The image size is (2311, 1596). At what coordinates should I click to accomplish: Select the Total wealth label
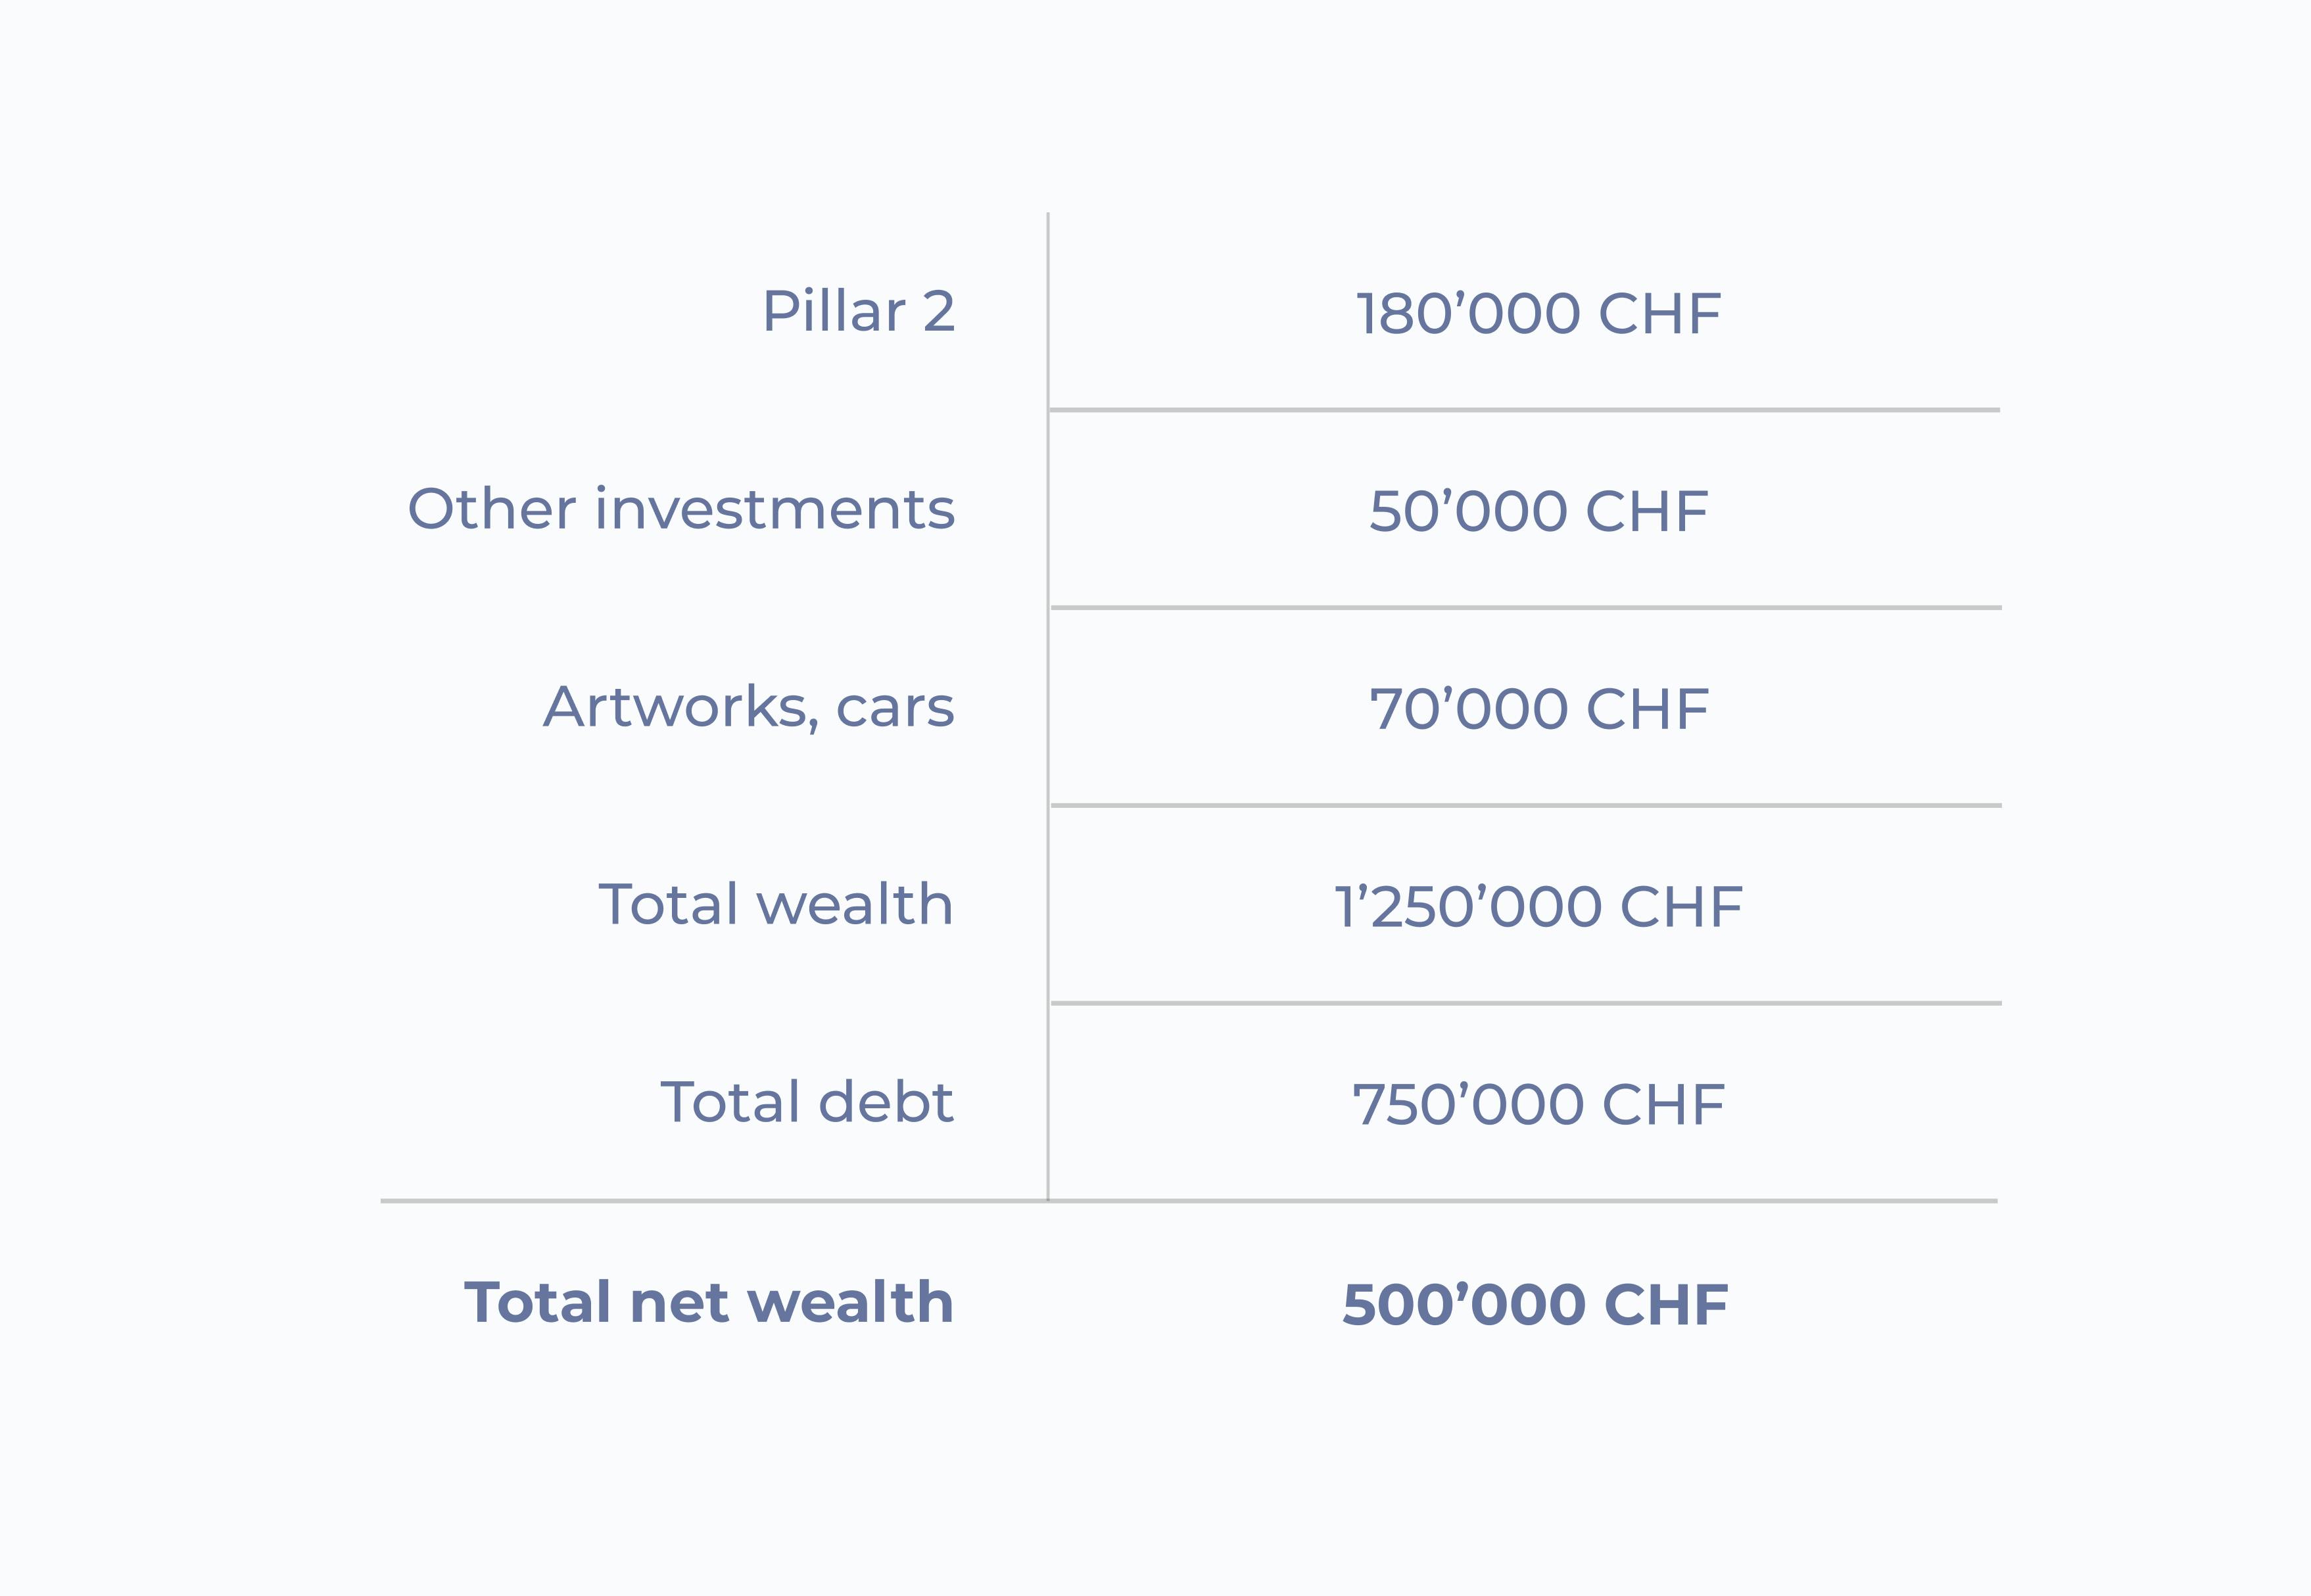[775, 904]
